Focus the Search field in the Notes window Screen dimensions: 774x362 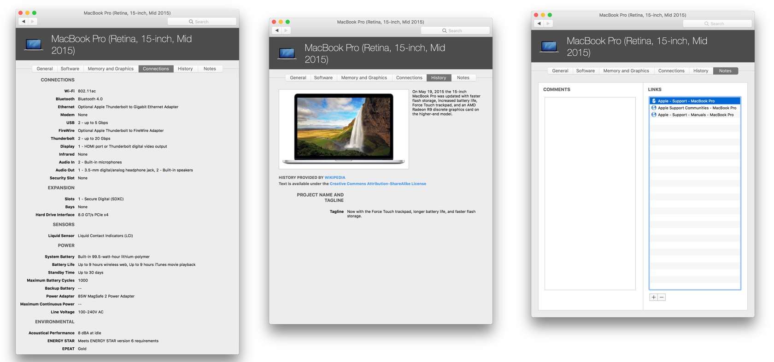717,23
